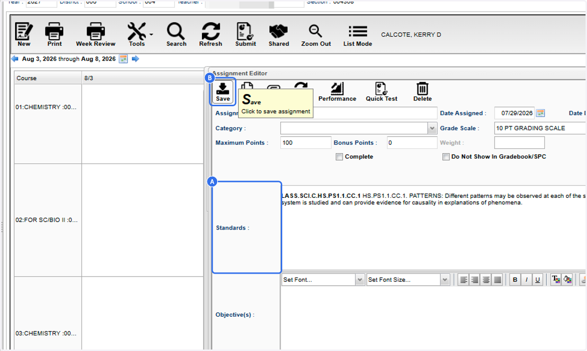
Task: Switch to List Mode
Action: tap(358, 35)
